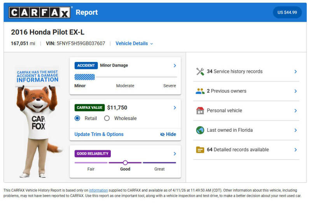
Task: Open the information hyperlink in disclaimer
Action: tap(98, 190)
